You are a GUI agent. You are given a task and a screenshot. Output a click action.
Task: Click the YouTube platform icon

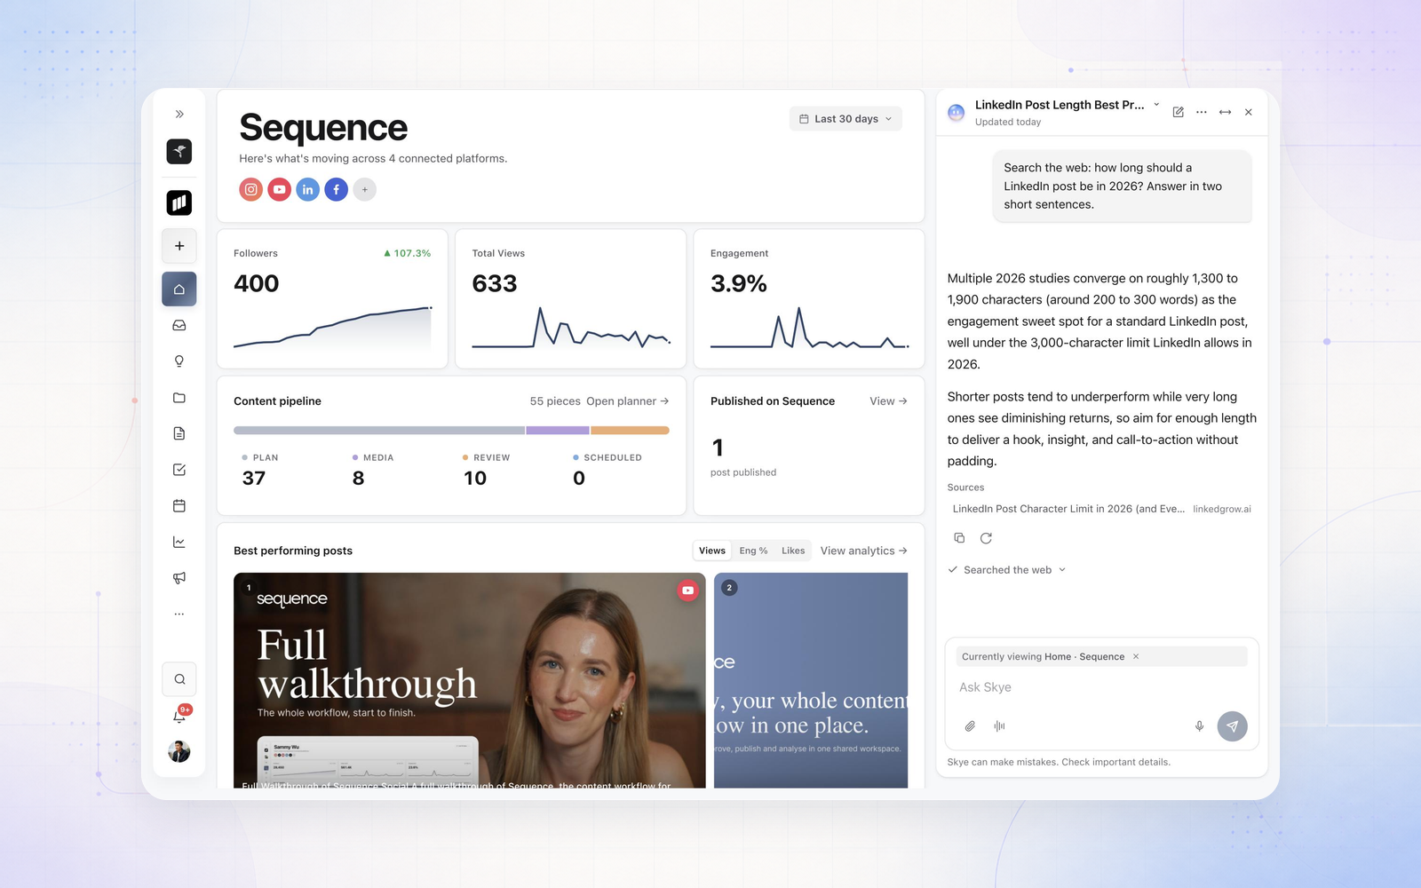[280, 189]
